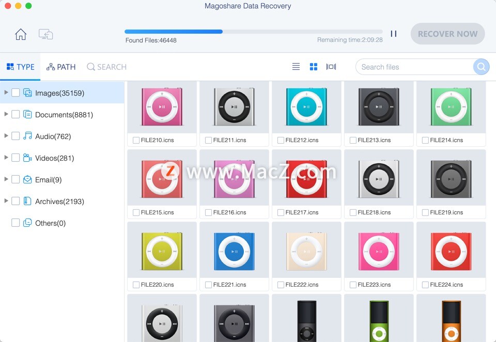The width and height of the screenshot is (496, 342).
Task: Open the FILE220.icns yellow iPod thumbnail
Action: pos(162,251)
